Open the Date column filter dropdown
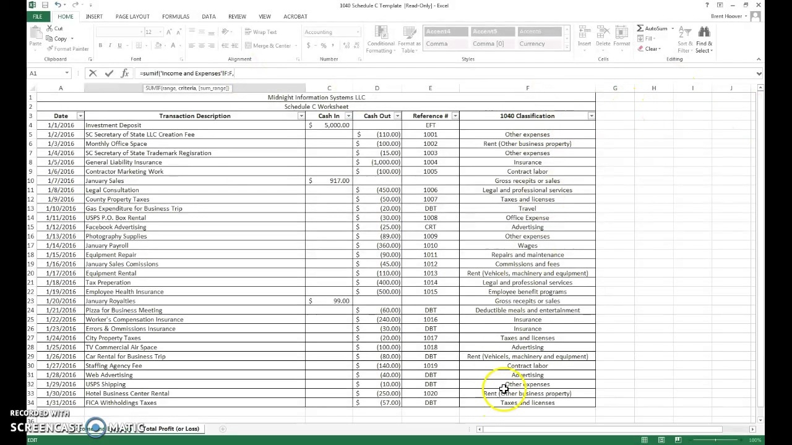The width and height of the screenshot is (792, 445). tap(80, 116)
